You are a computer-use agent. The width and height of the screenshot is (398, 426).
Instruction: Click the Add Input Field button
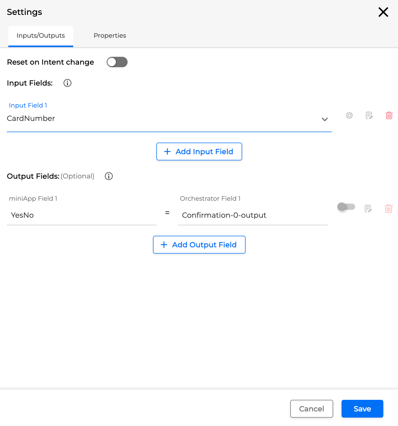[199, 152]
